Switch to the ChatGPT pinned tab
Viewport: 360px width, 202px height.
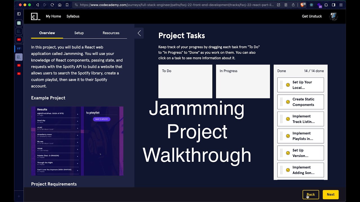click(19, 23)
